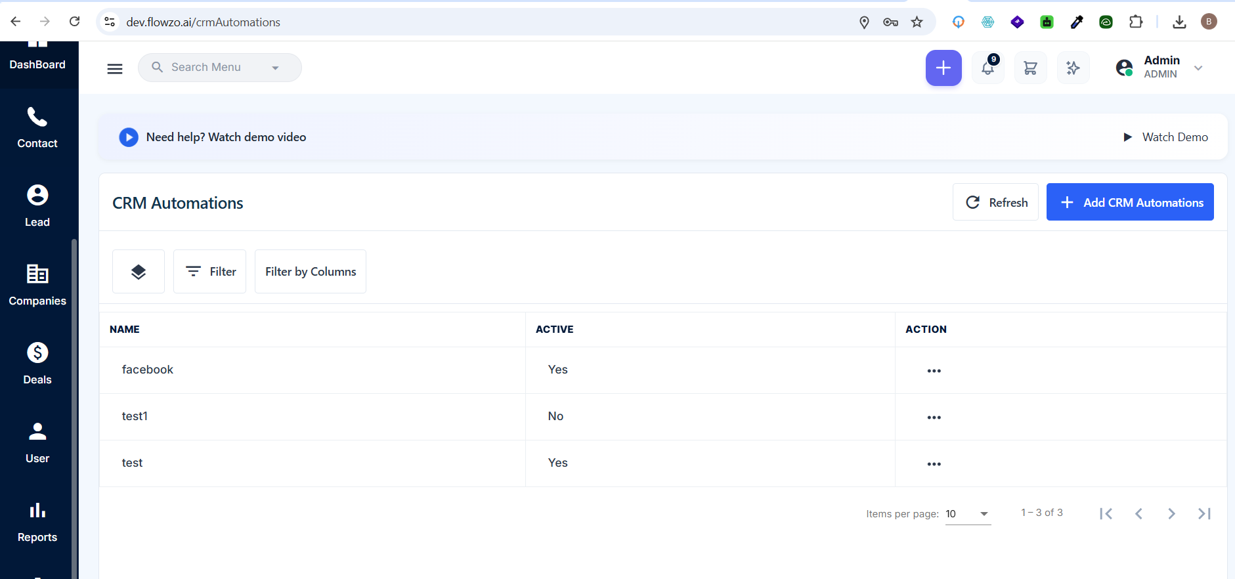Click the browser back arrow
The height and width of the screenshot is (579, 1235).
pyautogui.click(x=16, y=22)
